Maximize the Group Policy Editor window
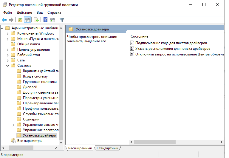Viewport: 229px width, 158px height. pos(204,4)
